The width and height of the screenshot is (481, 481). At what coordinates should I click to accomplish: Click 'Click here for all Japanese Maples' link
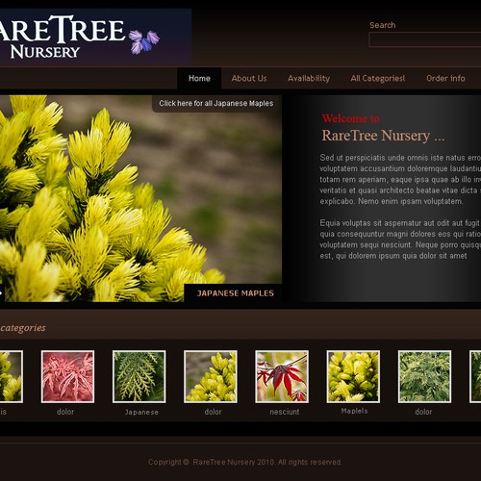pos(216,103)
